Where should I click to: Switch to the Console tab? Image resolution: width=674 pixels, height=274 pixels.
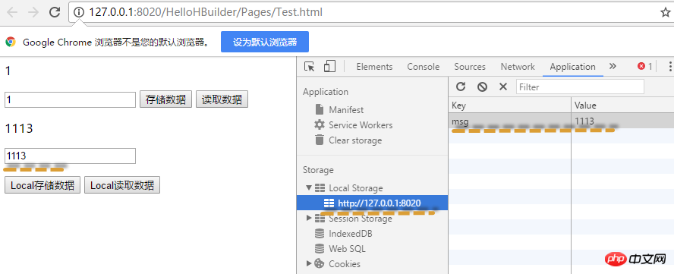[x=424, y=67]
